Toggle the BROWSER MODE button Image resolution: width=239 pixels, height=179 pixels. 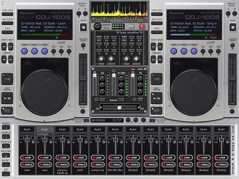86,121
